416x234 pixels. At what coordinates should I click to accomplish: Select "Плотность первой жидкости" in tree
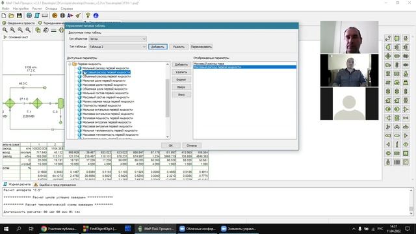pos(101,105)
